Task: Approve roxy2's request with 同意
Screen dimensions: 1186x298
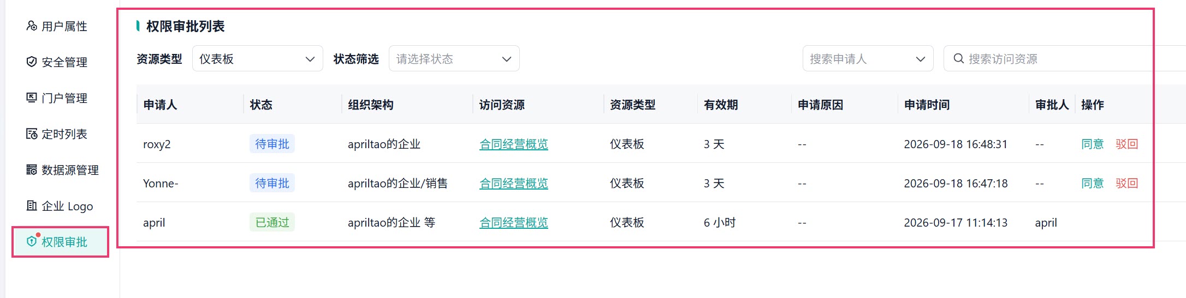Action: point(1092,144)
